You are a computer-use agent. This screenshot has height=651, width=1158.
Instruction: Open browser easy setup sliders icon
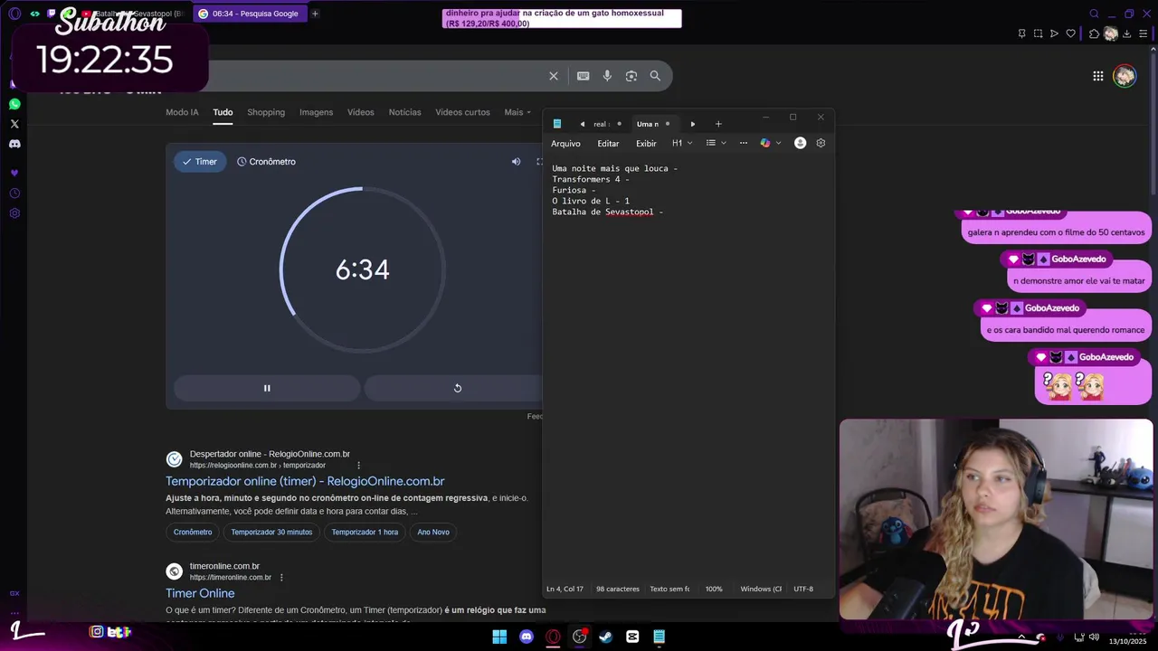tap(1144, 33)
